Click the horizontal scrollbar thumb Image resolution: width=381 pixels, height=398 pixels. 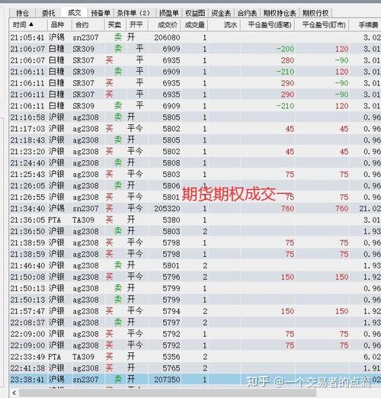coord(168,393)
